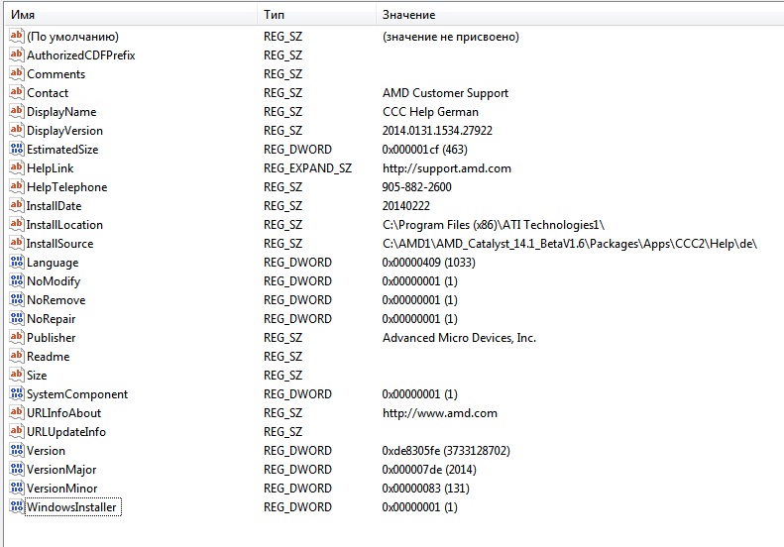Select the DisplayVersion entry name
The height and width of the screenshot is (547, 784).
click(x=64, y=131)
